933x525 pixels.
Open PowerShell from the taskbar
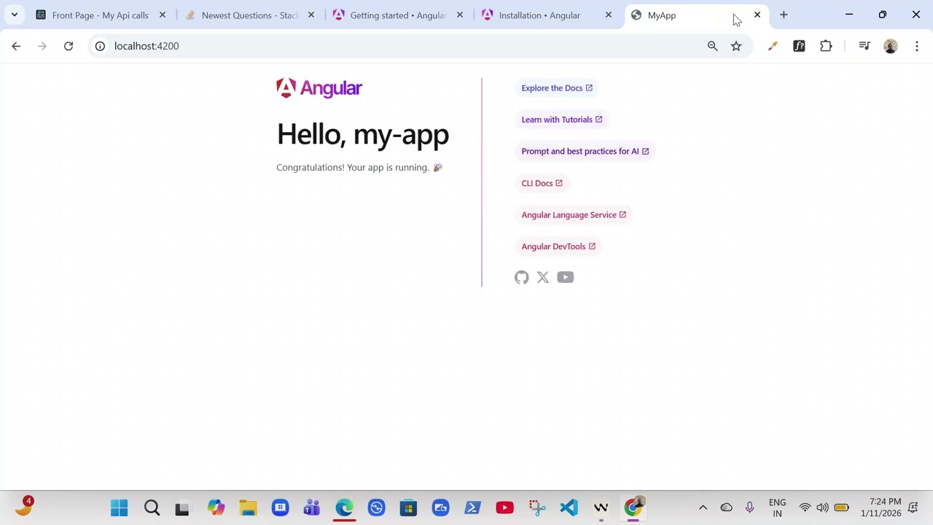click(x=472, y=507)
